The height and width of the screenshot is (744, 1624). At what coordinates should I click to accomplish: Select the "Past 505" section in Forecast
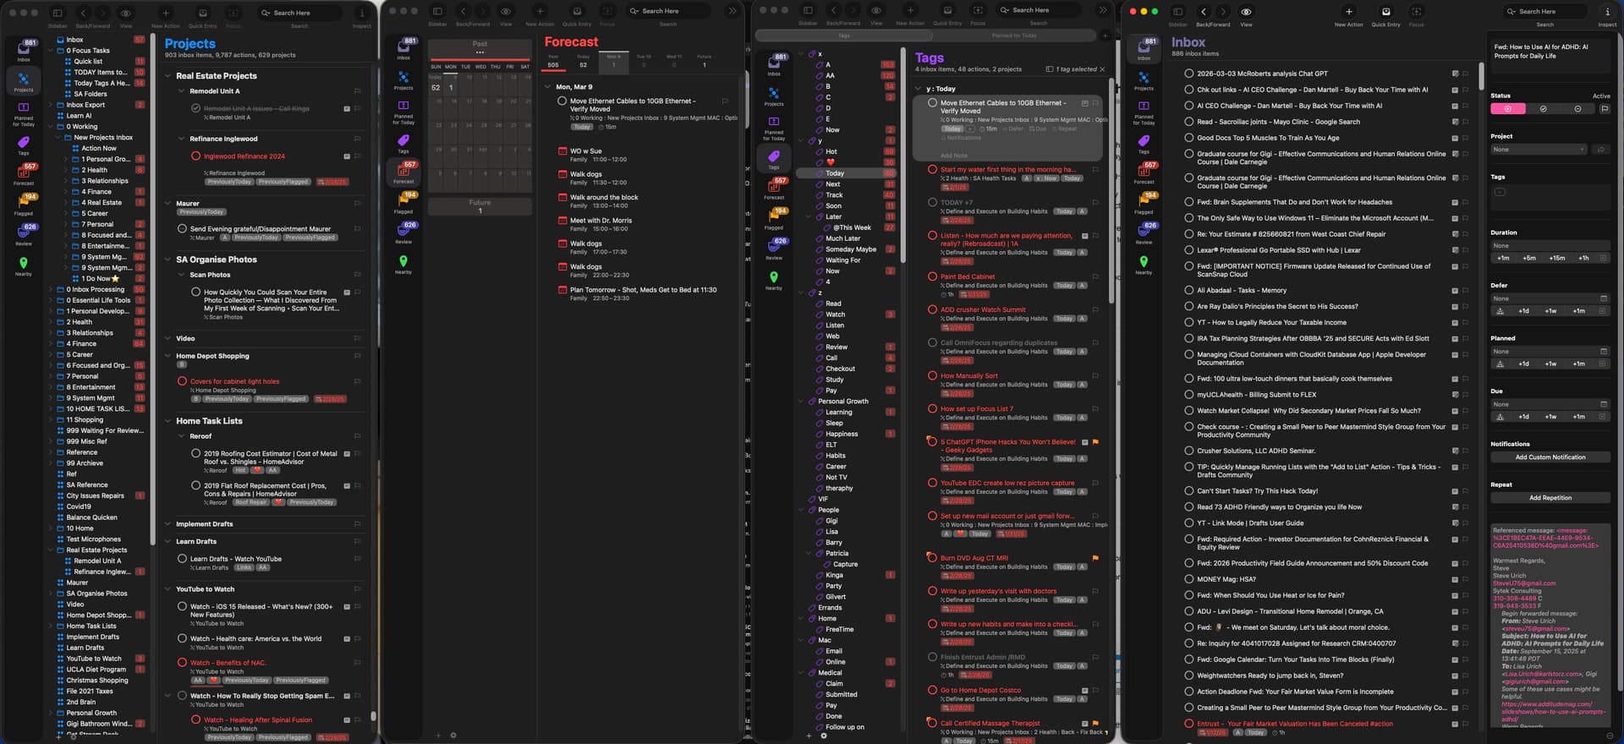(553, 61)
